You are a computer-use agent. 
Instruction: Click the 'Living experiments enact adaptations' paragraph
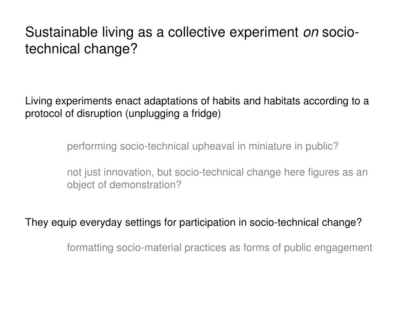(197, 108)
